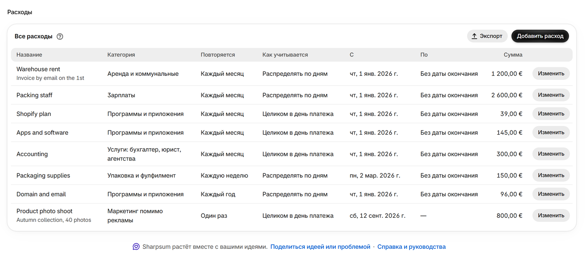The width and height of the screenshot is (585, 262).
Task: Open the Экспорт button
Action: pyautogui.click(x=488, y=36)
